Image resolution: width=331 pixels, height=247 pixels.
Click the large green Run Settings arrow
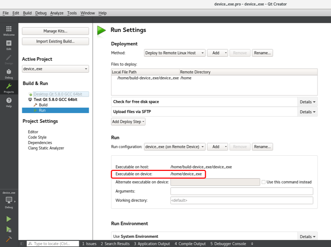pyautogui.click(x=101, y=31)
